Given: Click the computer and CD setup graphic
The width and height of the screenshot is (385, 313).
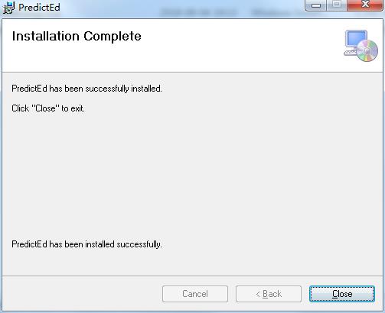Looking at the screenshot, I should (361, 46).
